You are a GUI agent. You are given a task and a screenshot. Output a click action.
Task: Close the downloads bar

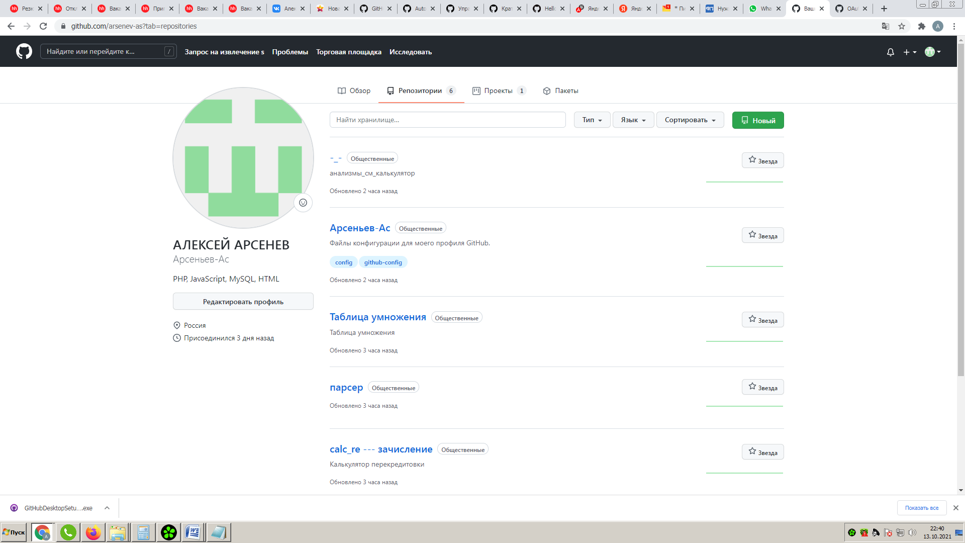[956, 508]
